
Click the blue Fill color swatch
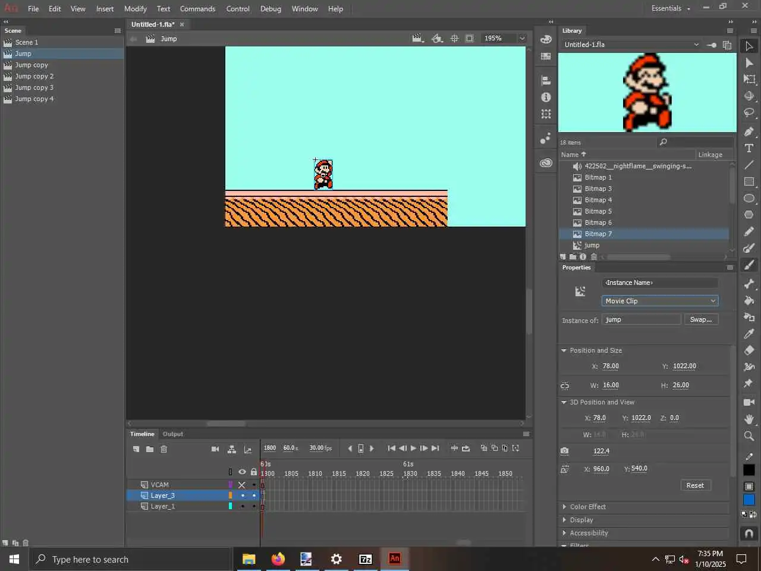(x=749, y=500)
